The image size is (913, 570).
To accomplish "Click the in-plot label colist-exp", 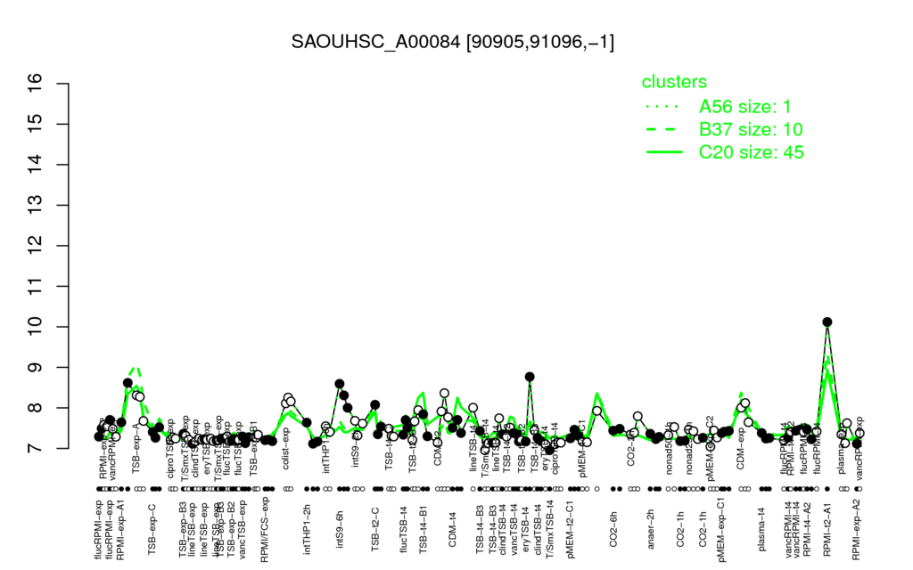I will [285, 447].
